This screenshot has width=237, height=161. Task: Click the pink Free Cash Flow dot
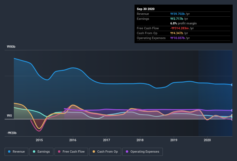coord(59,152)
